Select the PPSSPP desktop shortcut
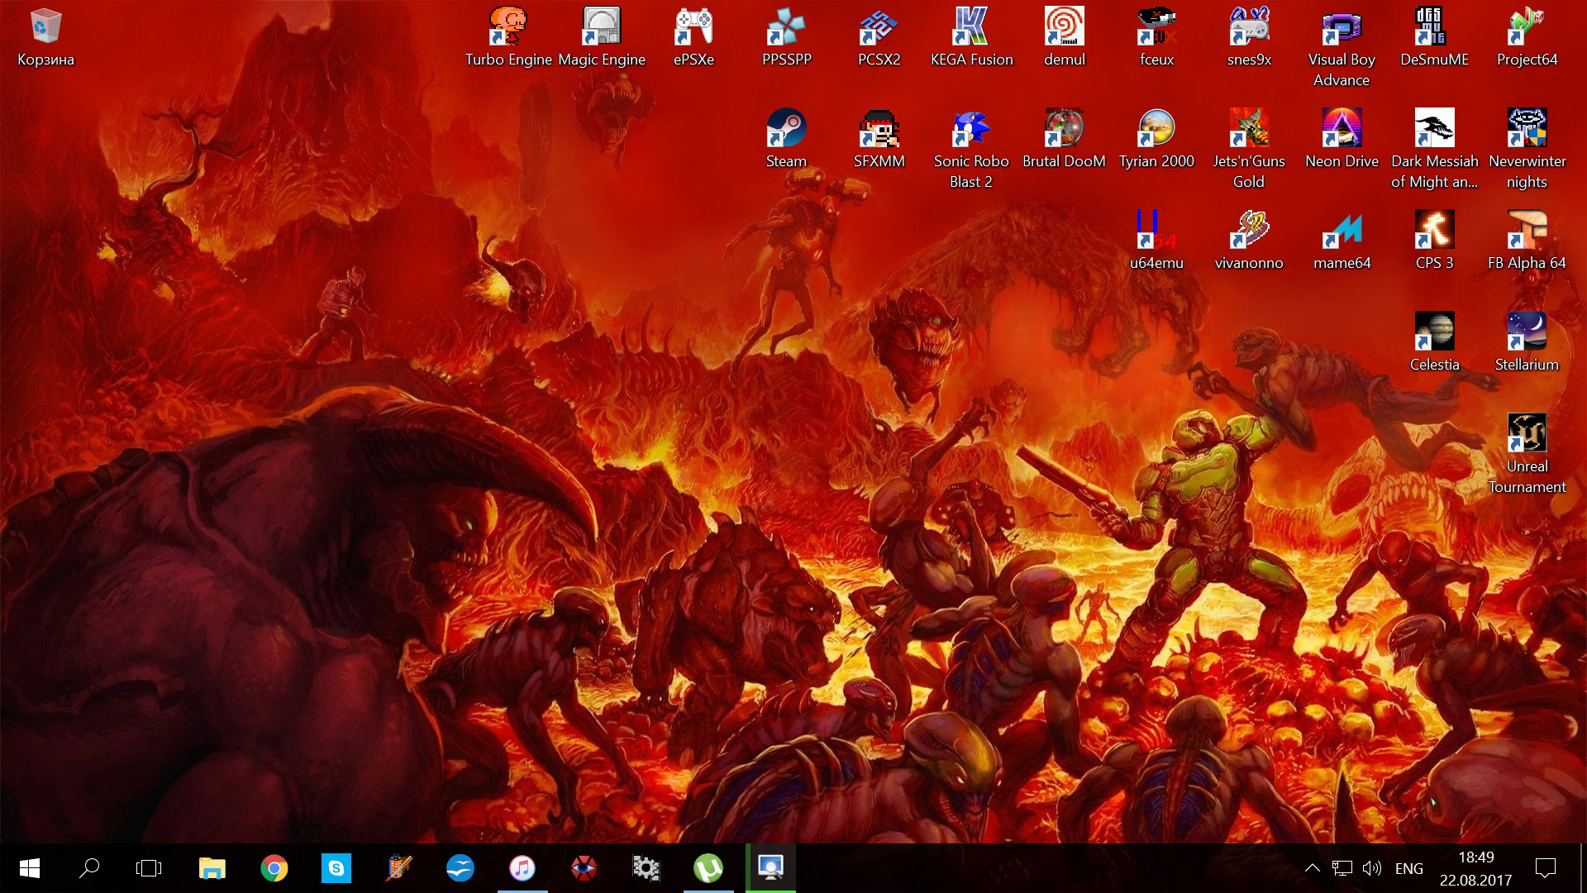Viewport: 1587px width, 893px height. (x=786, y=38)
